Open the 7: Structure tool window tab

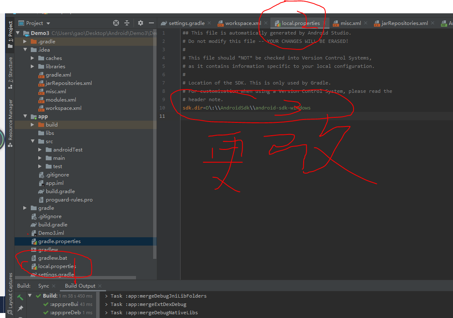(10, 73)
